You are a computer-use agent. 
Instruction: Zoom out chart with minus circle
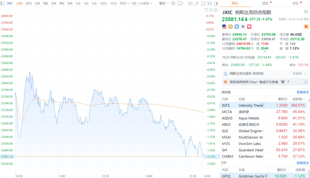pyautogui.click(x=211, y=10)
